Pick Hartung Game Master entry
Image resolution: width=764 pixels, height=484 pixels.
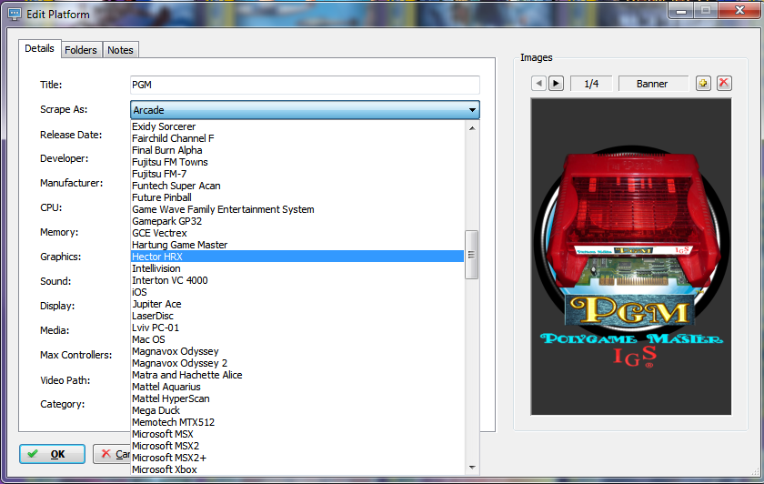pyautogui.click(x=297, y=245)
